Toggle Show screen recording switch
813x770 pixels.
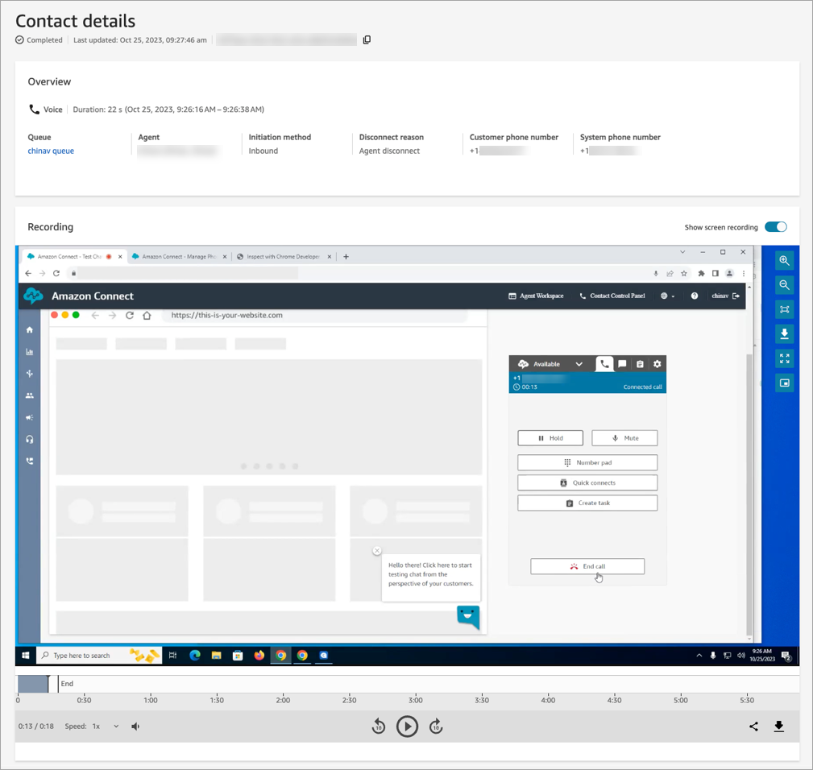coord(775,227)
